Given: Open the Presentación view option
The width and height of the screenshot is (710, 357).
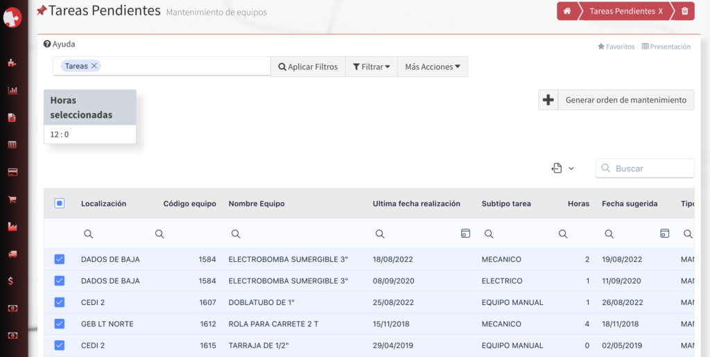Looking at the screenshot, I should [666, 46].
